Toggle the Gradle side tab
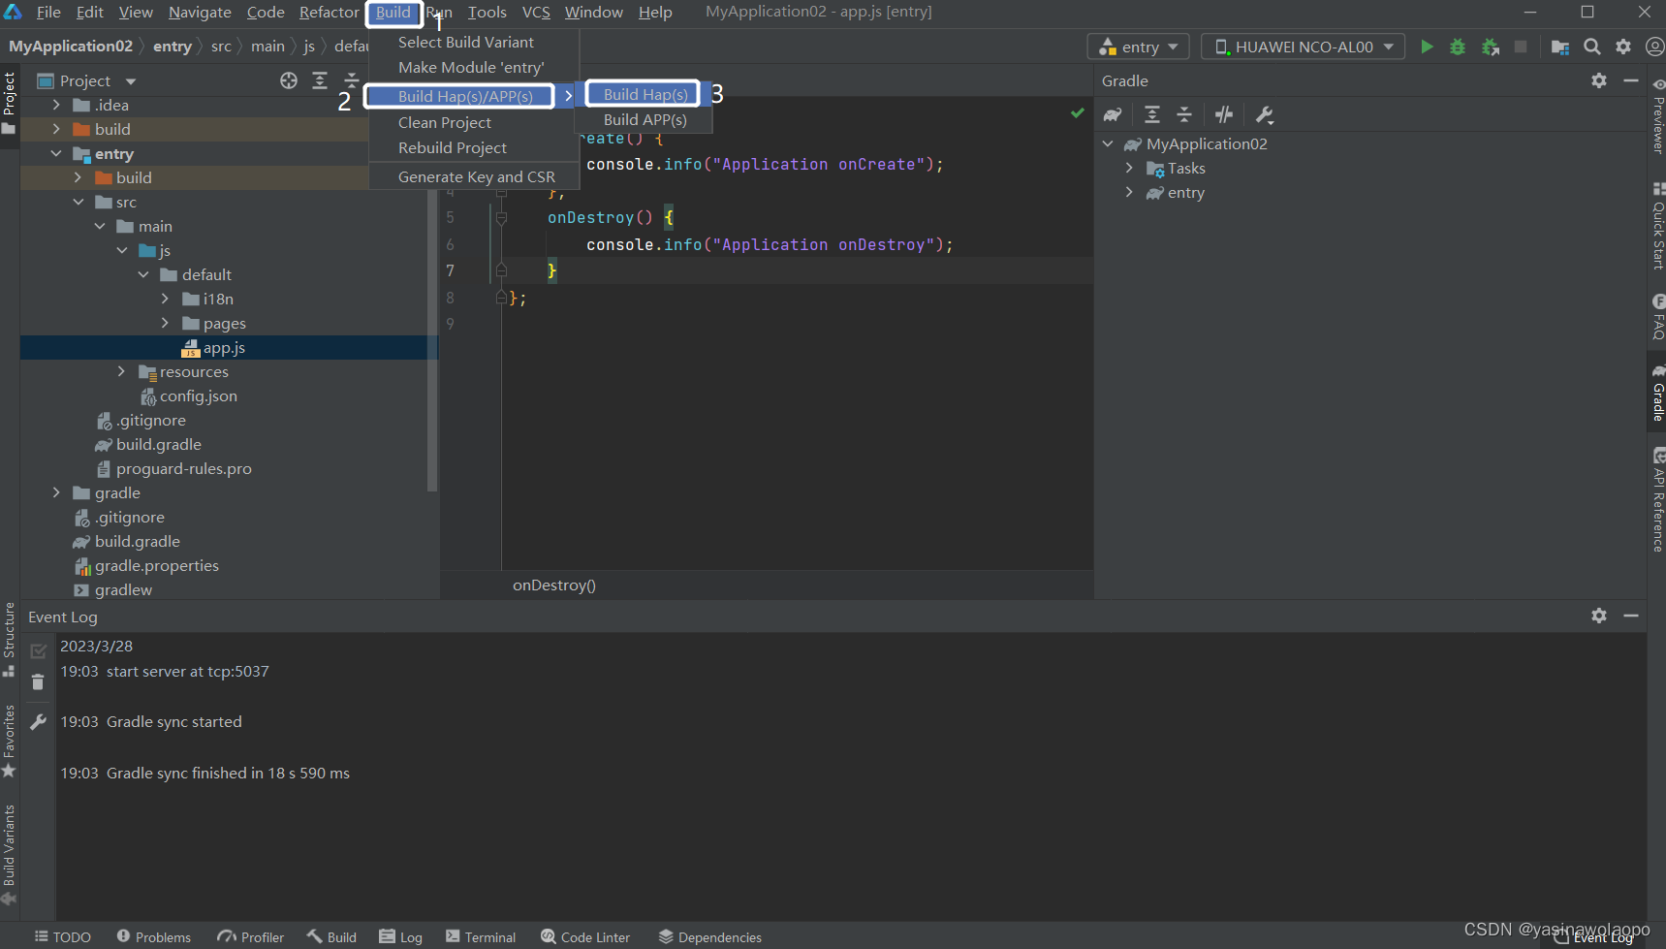 point(1657,393)
